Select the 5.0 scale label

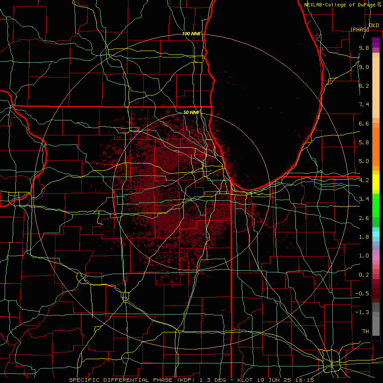pyautogui.click(x=364, y=161)
